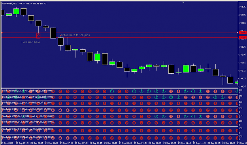The height and width of the screenshot is (145, 247).
Task: Click the Stochastic (M30,14,3,3) indicator label
Action: coord(28,122)
